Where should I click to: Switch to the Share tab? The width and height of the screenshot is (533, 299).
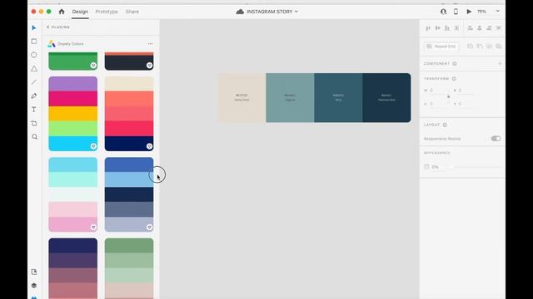click(x=132, y=12)
